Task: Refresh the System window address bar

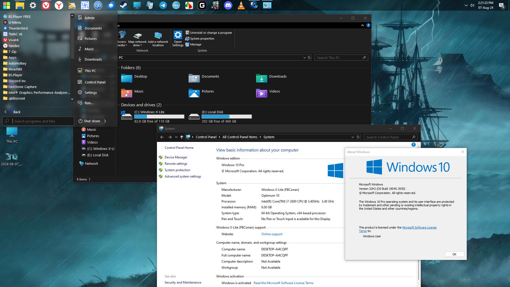Action: (x=358, y=137)
